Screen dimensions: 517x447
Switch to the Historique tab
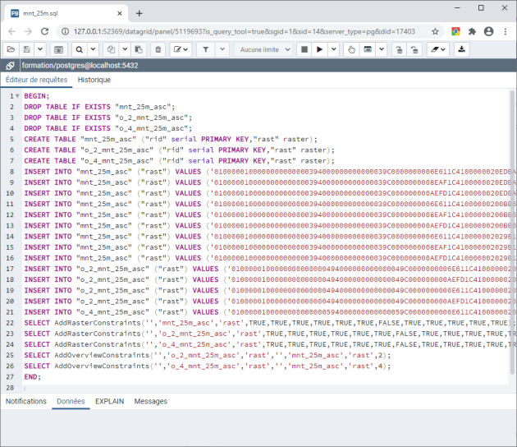94,80
